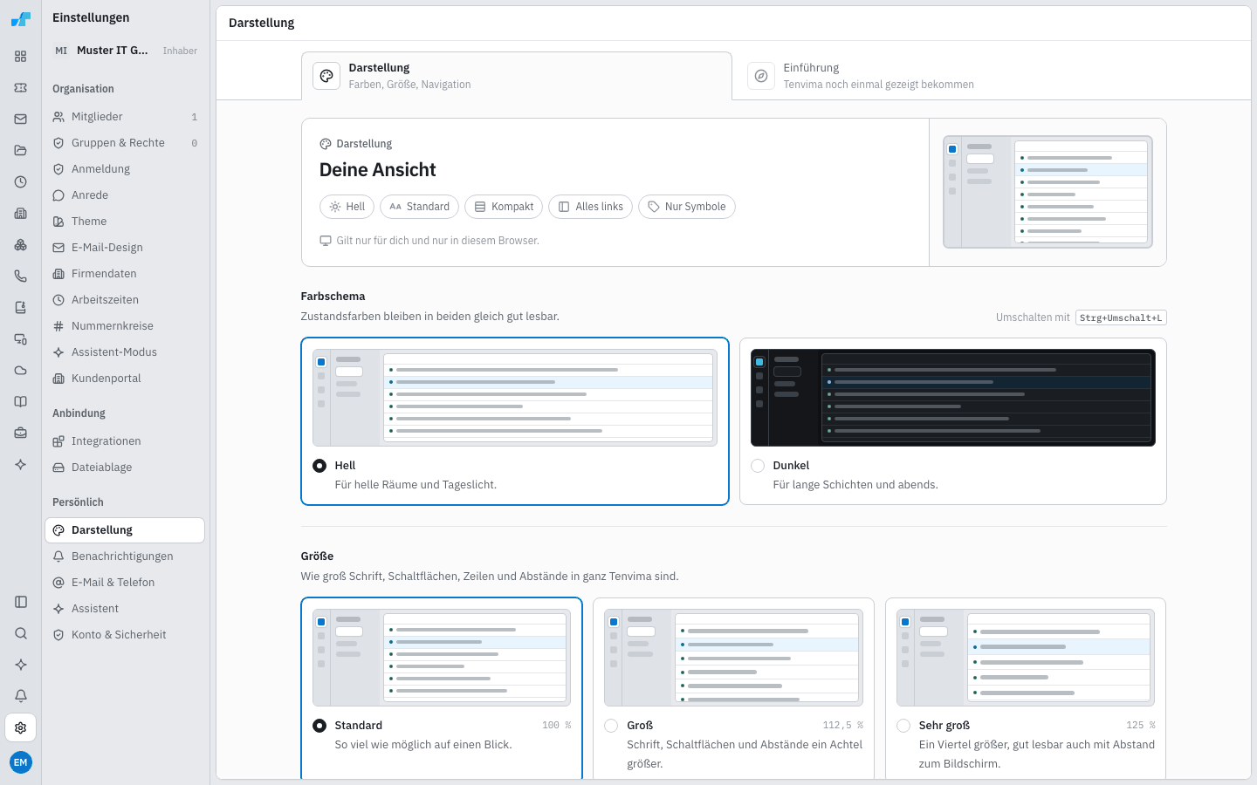Screen dimensions: 1257x785
Task: Select the Hell color scheme radio button
Action: tap(319, 466)
